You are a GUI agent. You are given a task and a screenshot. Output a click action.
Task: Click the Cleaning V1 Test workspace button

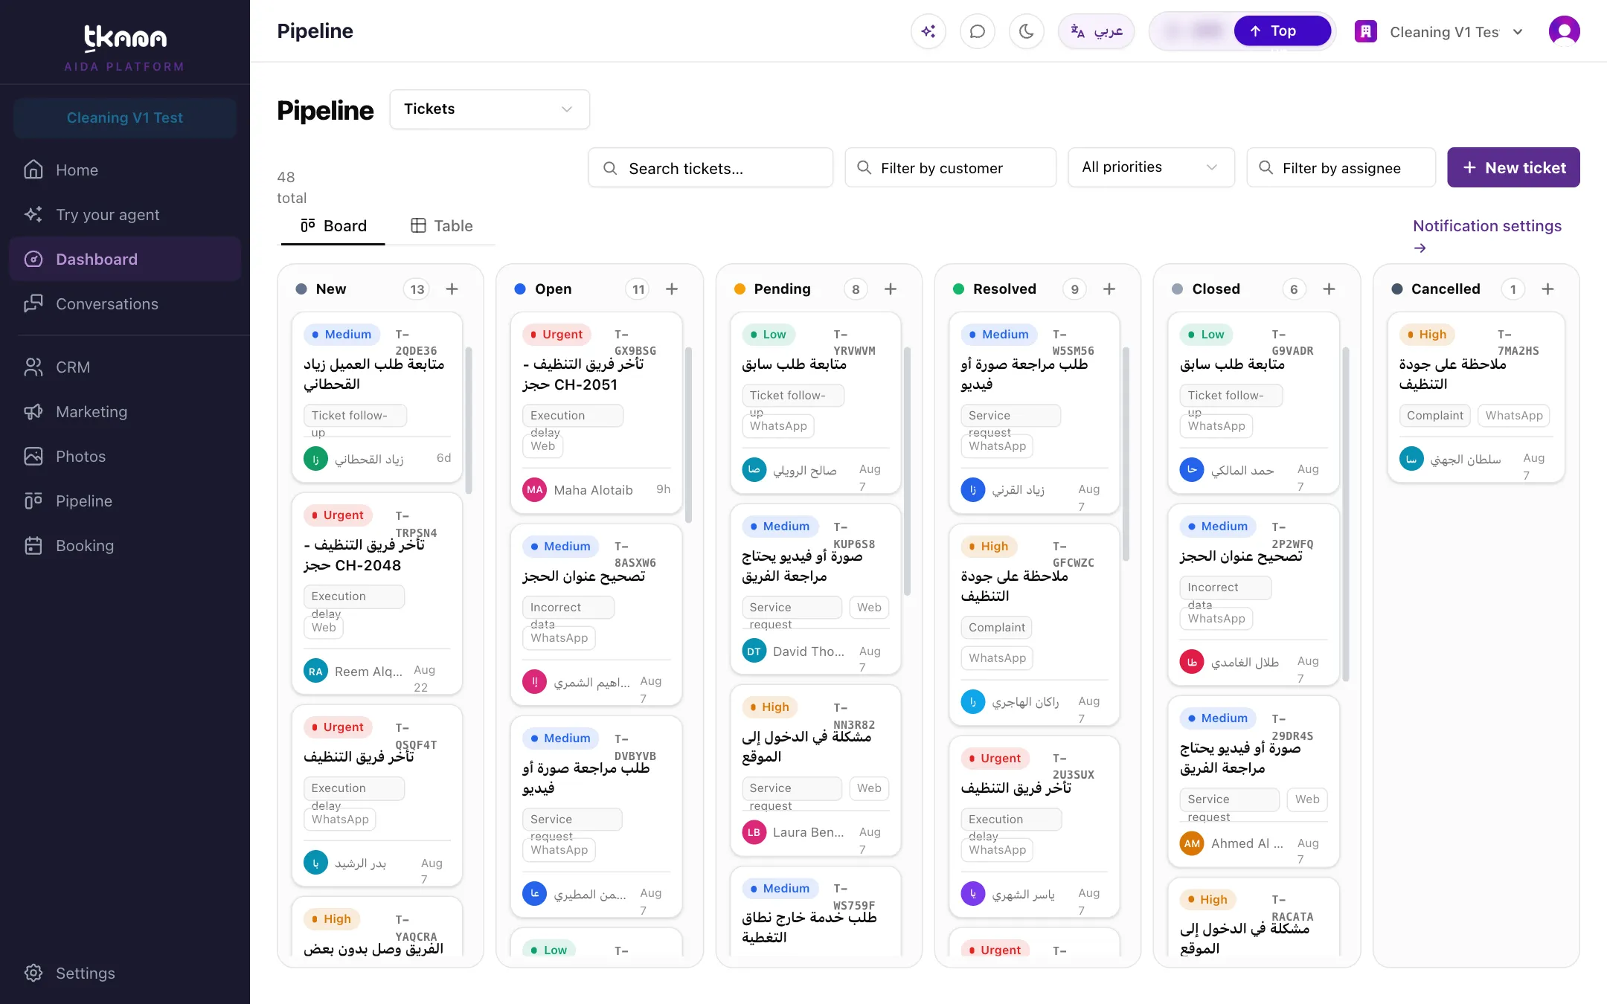125,118
